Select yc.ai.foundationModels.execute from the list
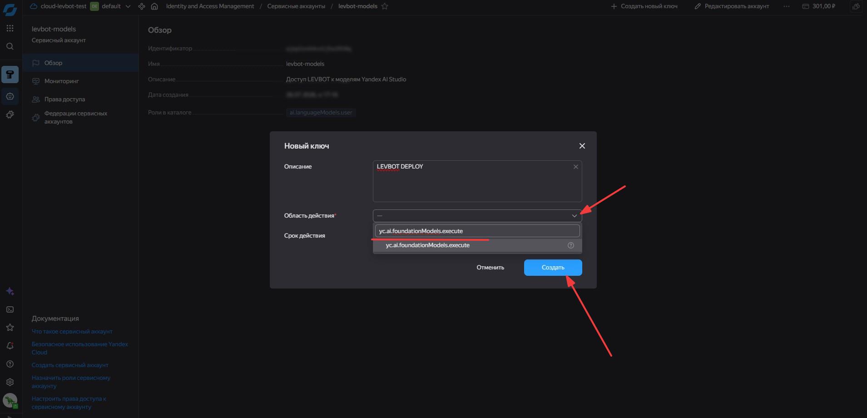This screenshot has height=418, width=867. click(x=477, y=245)
